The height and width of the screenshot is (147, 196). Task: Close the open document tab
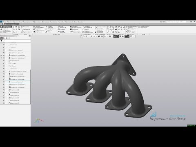18,24
